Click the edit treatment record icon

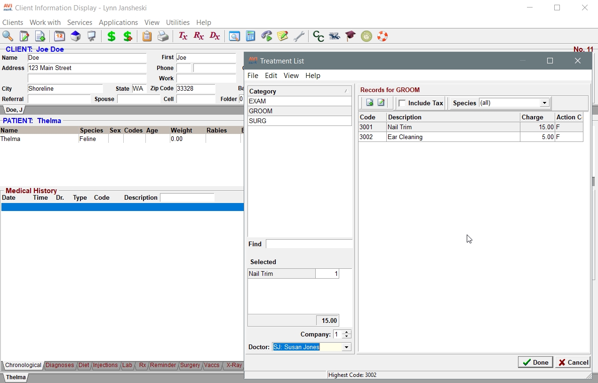click(381, 103)
